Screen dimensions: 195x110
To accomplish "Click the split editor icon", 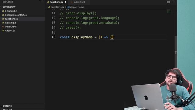I will click(168, 2).
